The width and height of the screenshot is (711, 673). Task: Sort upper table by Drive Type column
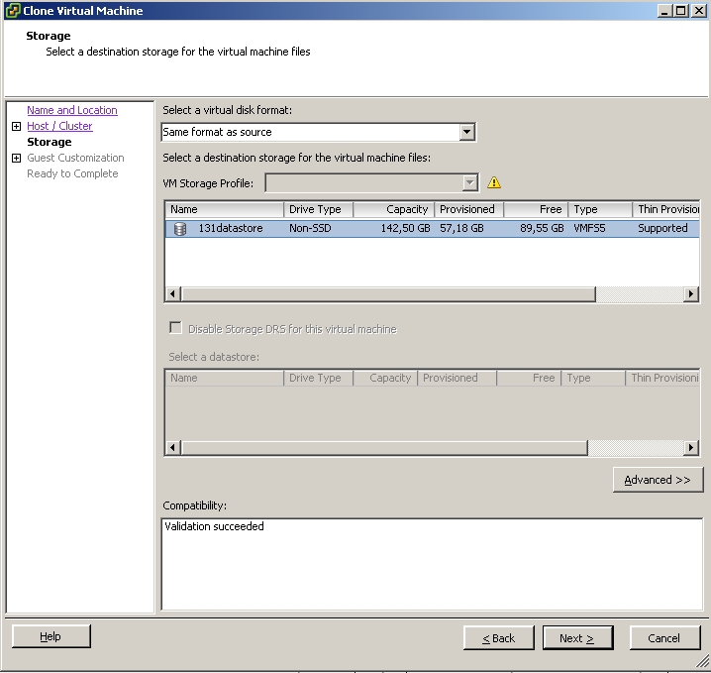tap(318, 209)
